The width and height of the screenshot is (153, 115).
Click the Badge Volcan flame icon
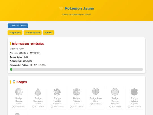tap(134, 92)
